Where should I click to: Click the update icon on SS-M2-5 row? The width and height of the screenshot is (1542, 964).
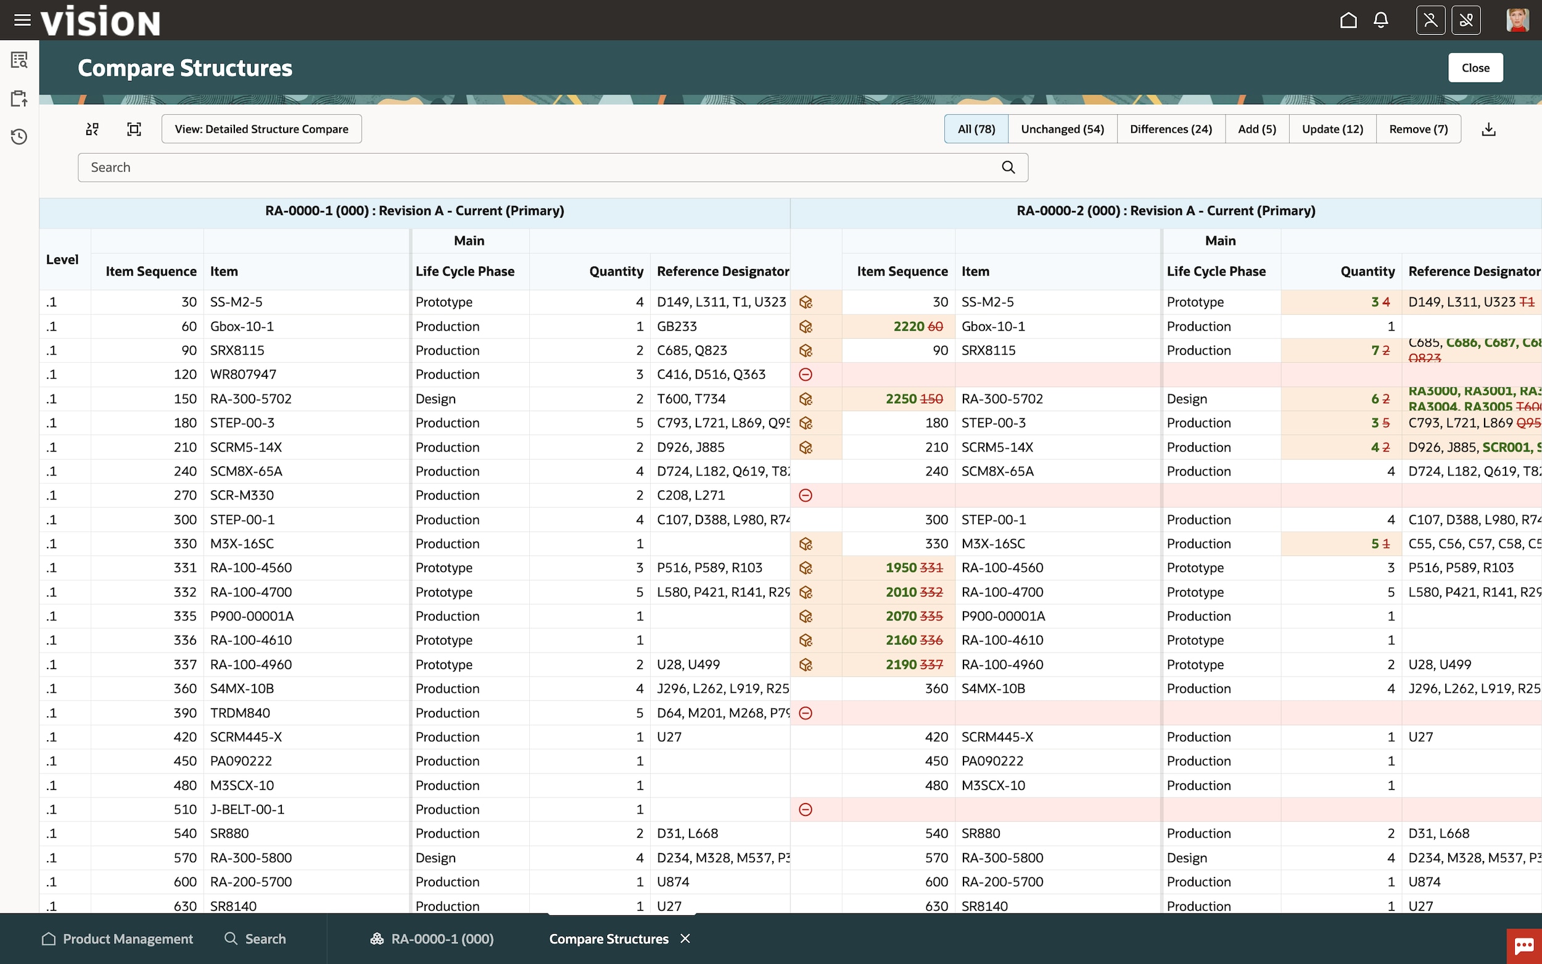(805, 302)
